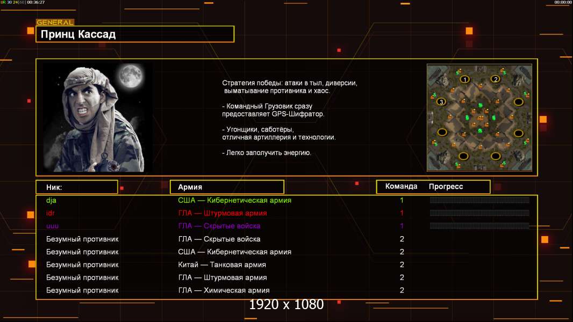
Task: Click the 00:36:27 timer at top left
Action: coord(36,2)
